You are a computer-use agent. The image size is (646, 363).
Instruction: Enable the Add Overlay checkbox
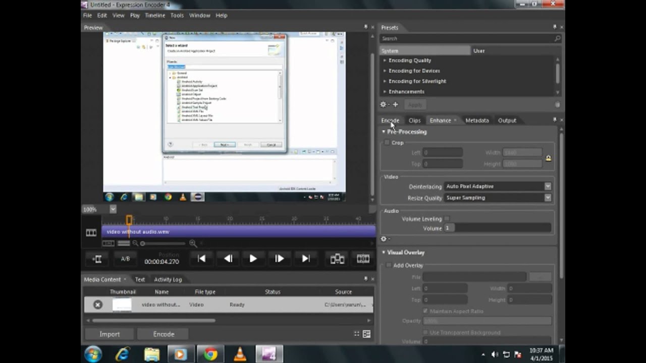[x=389, y=265]
